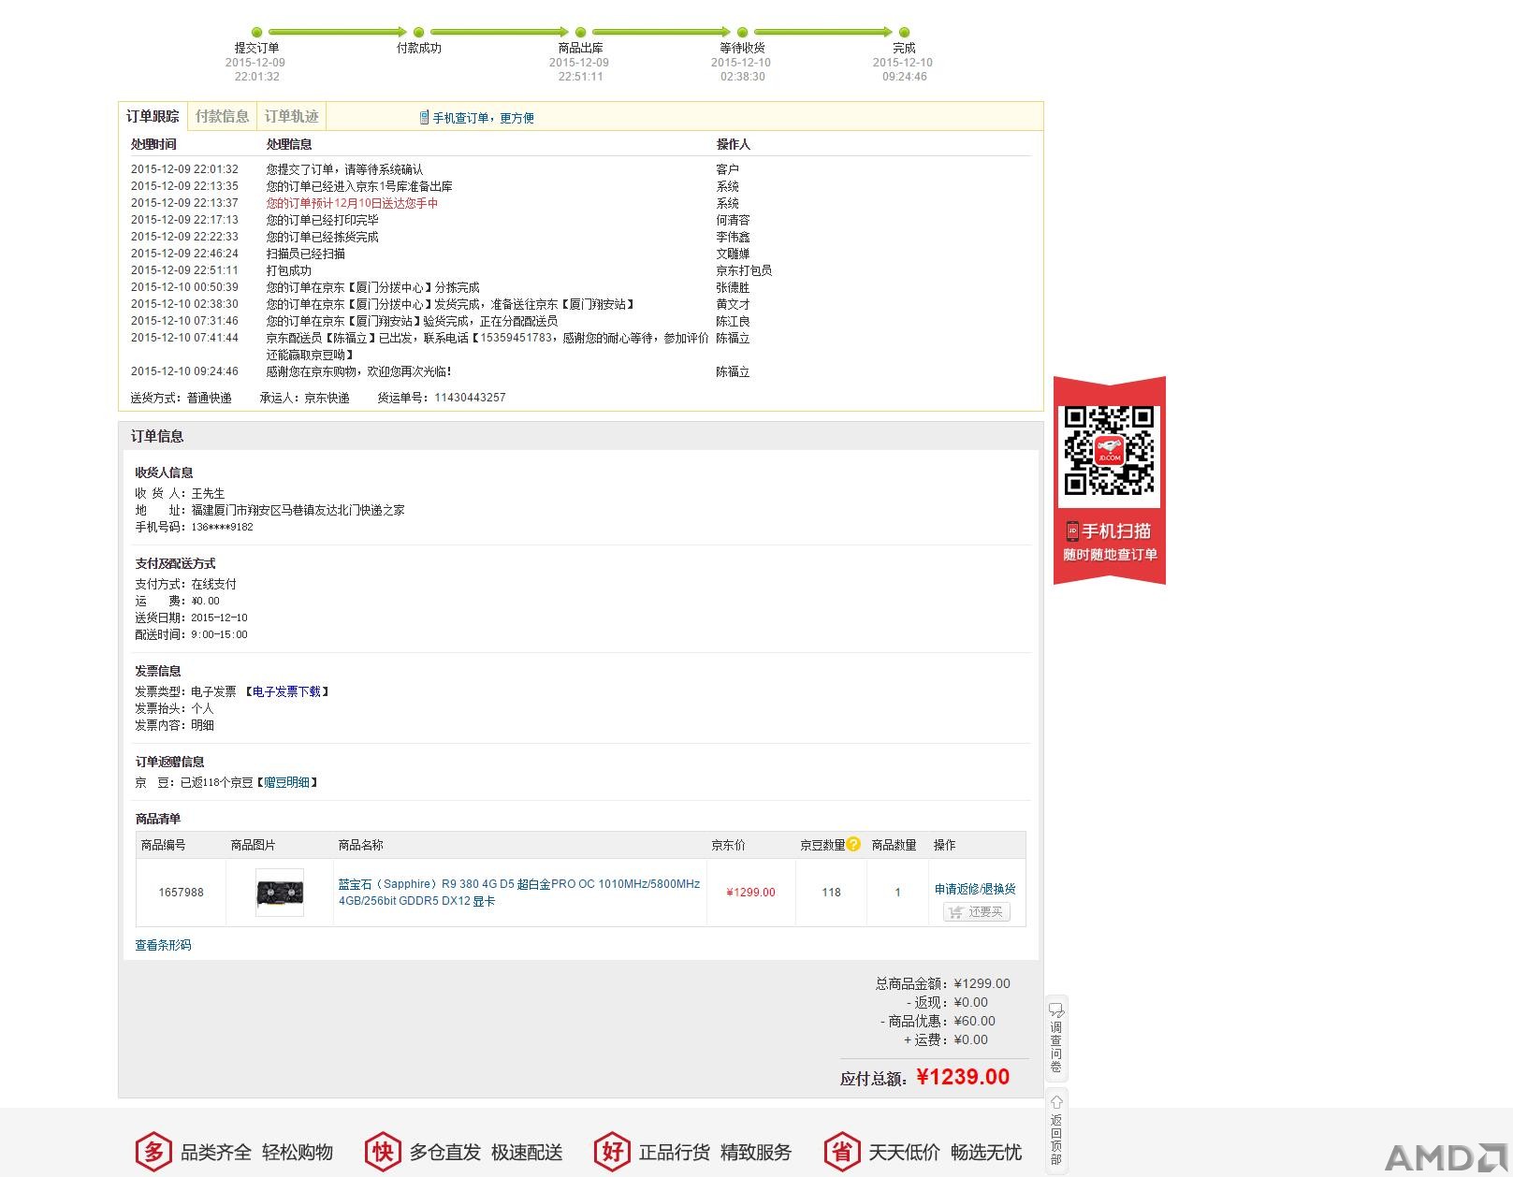Click the 等待收货 progress step dot

pos(743,32)
